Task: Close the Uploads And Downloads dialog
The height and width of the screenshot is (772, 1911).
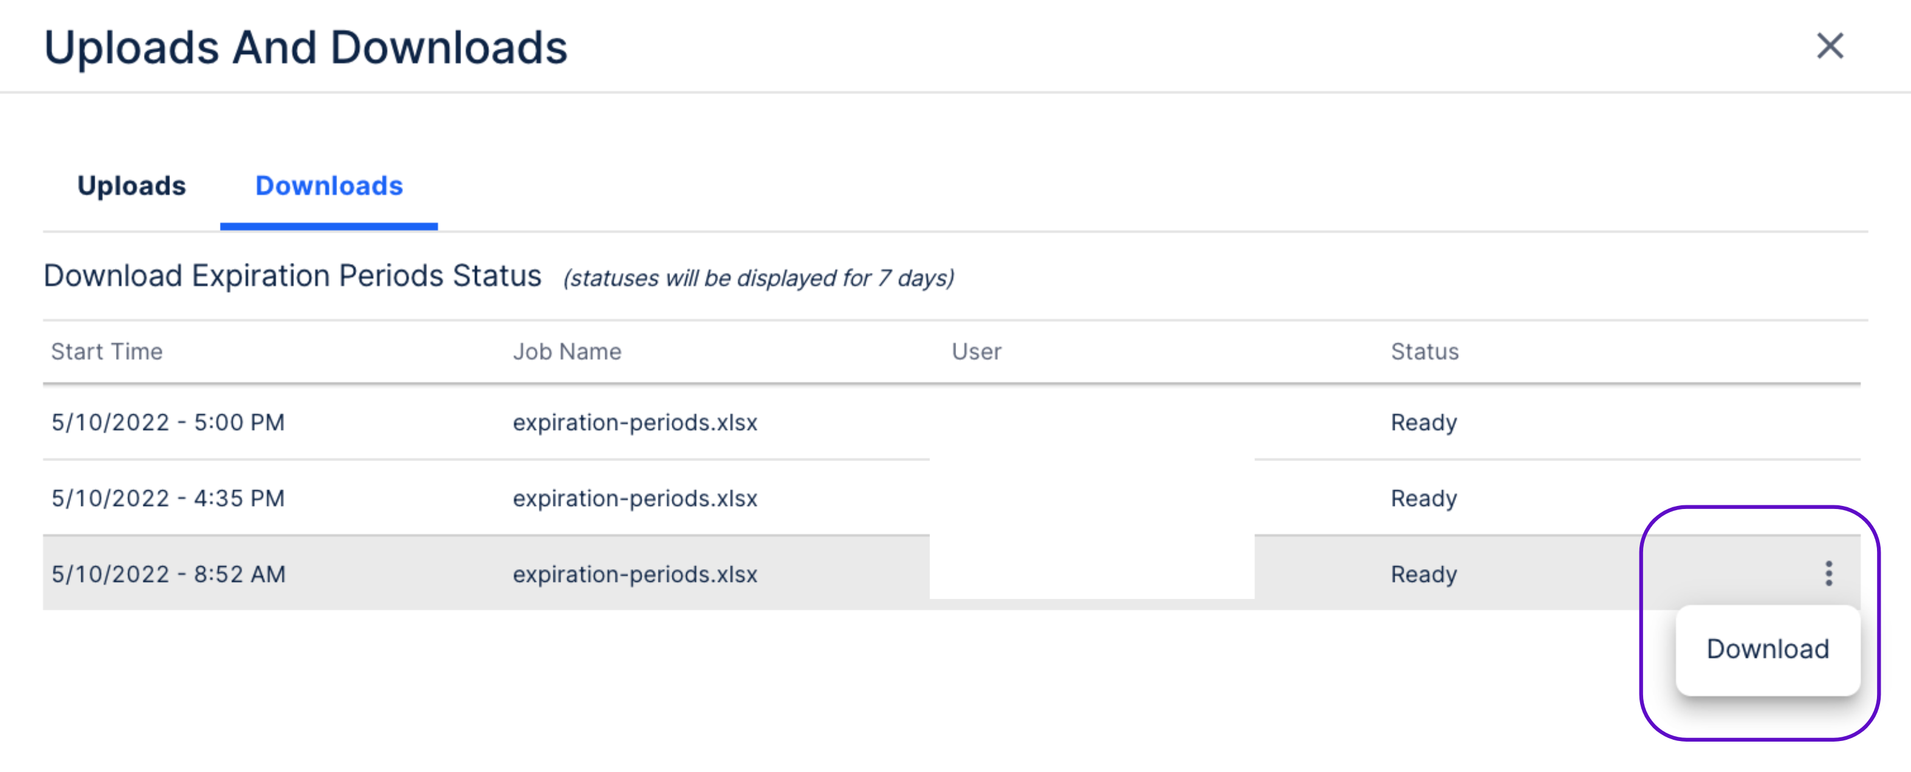Action: coord(1830,46)
